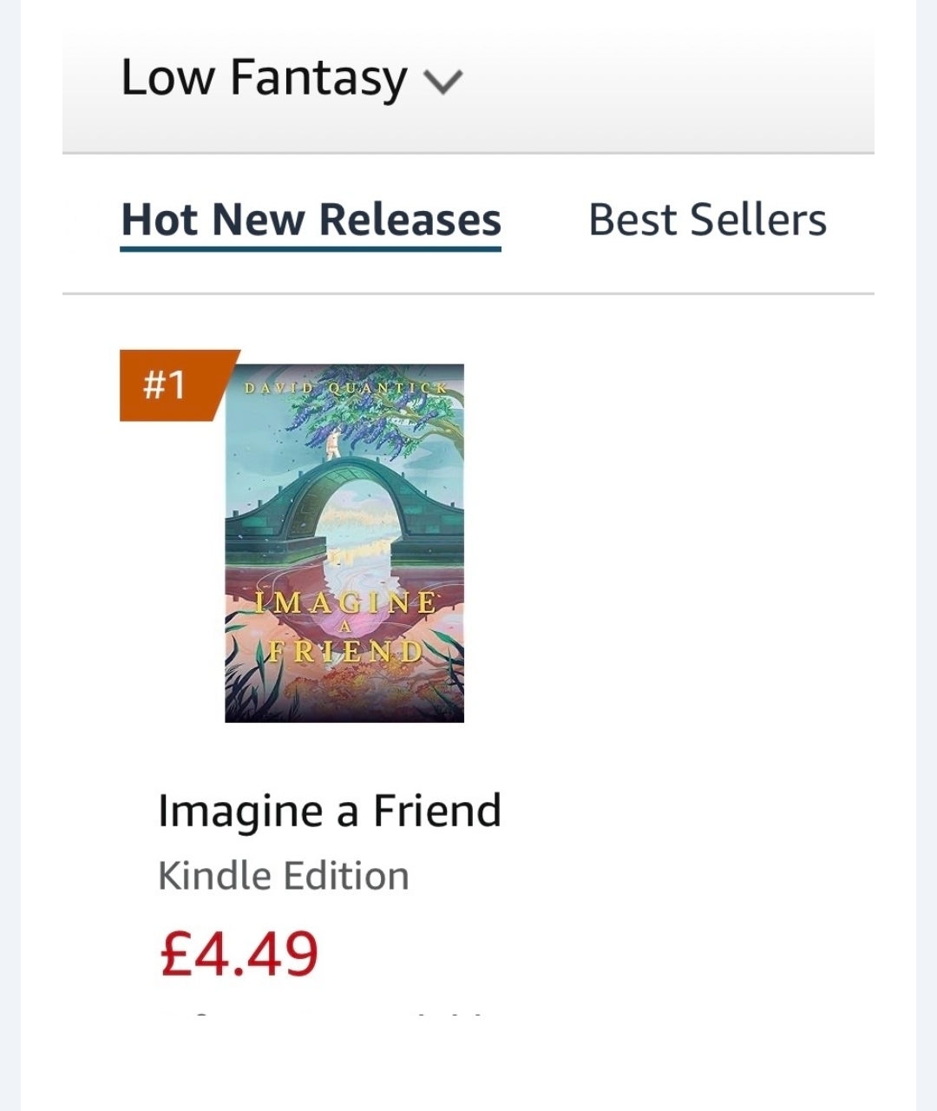
Task: Tap David Quantick author name on cover
Action: click(x=345, y=388)
